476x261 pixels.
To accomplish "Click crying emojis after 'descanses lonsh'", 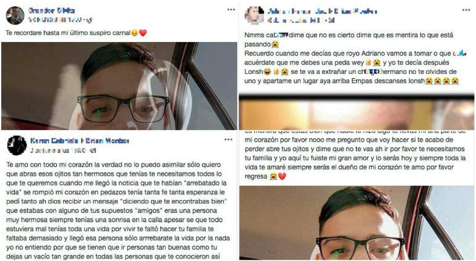I will tap(442, 81).
